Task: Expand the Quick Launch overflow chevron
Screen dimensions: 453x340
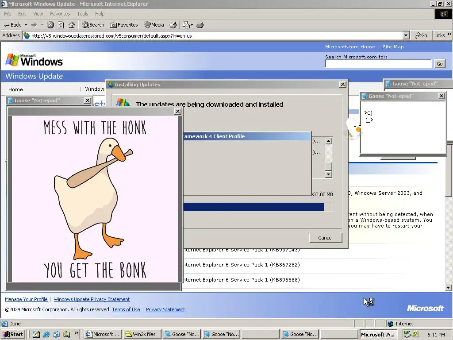Action: tap(76, 333)
